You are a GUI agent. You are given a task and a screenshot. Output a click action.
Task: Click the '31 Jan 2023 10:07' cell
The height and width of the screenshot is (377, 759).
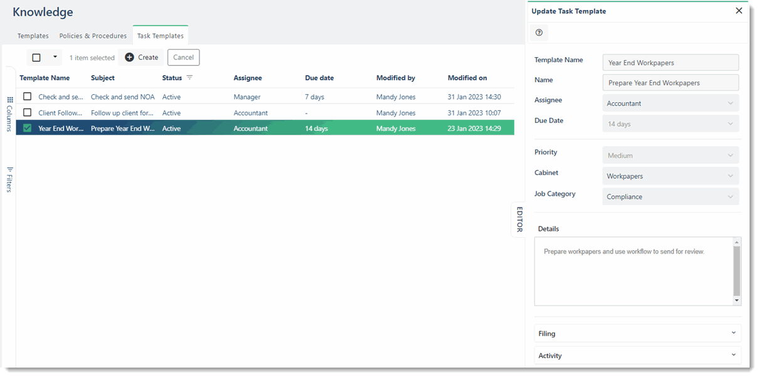(x=474, y=113)
